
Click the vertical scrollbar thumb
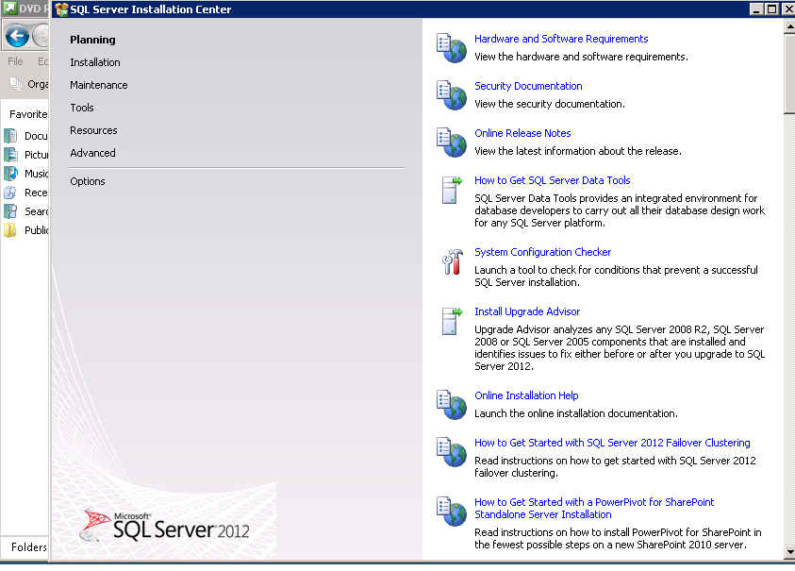click(789, 74)
